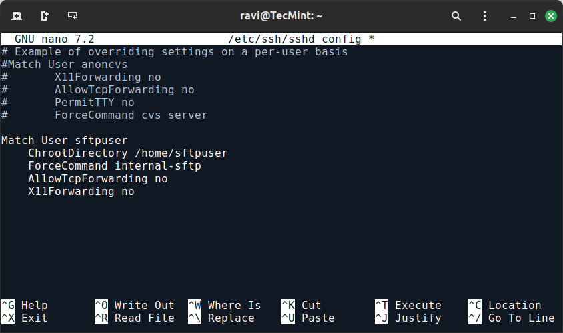Place cursor on ChrootDirectory /home/sftpuser line

click(x=128, y=153)
